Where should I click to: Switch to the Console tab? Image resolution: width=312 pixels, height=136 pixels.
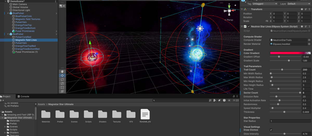23,96
